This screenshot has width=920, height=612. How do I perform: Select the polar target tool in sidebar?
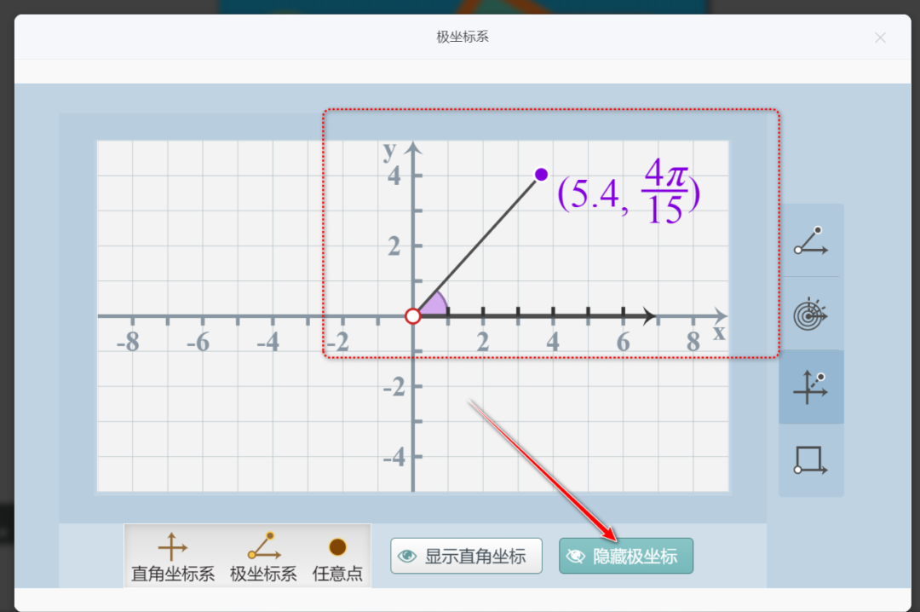810,313
